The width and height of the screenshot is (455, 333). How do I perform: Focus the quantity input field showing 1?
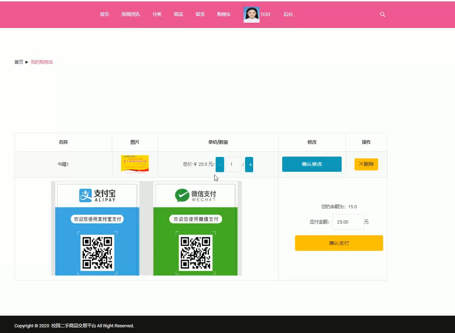point(233,164)
